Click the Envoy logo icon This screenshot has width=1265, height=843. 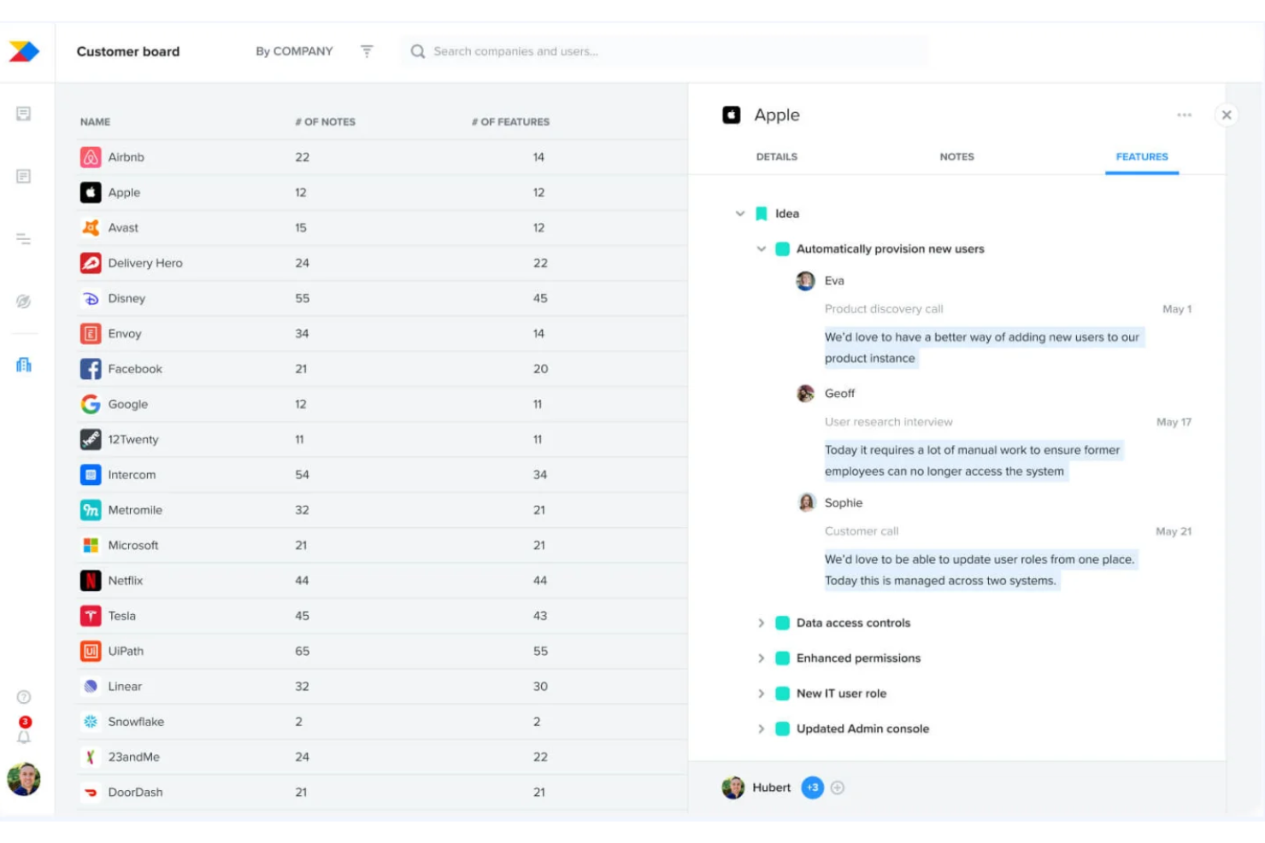tap(91, 333)
